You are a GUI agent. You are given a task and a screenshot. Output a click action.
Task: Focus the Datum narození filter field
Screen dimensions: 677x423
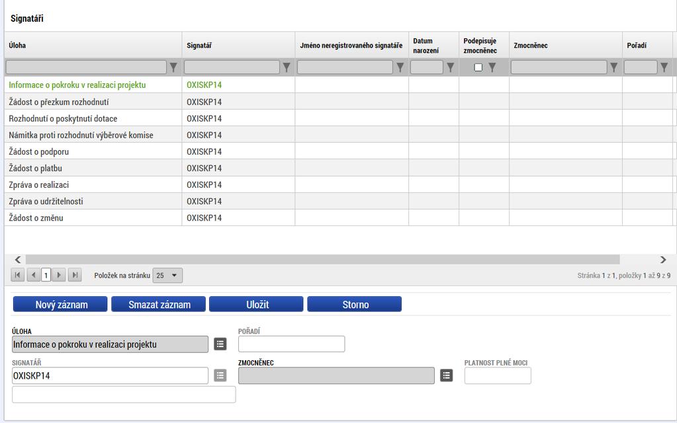427,67
